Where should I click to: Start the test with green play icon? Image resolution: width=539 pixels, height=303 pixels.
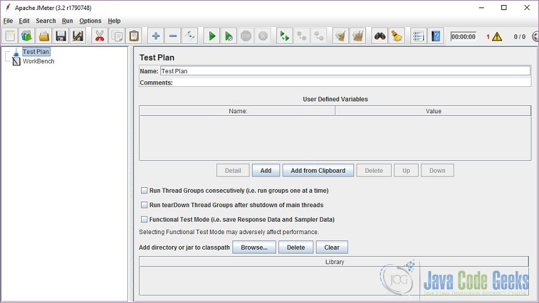[x=212, y=36]
